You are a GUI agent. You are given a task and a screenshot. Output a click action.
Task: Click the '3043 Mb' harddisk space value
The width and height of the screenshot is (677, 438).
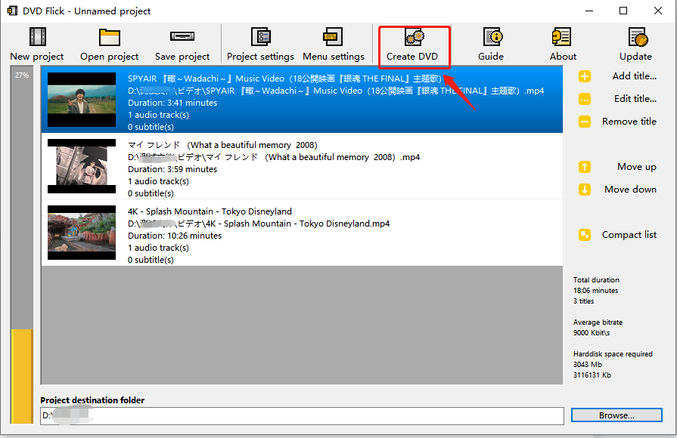[x=587, y=364]
